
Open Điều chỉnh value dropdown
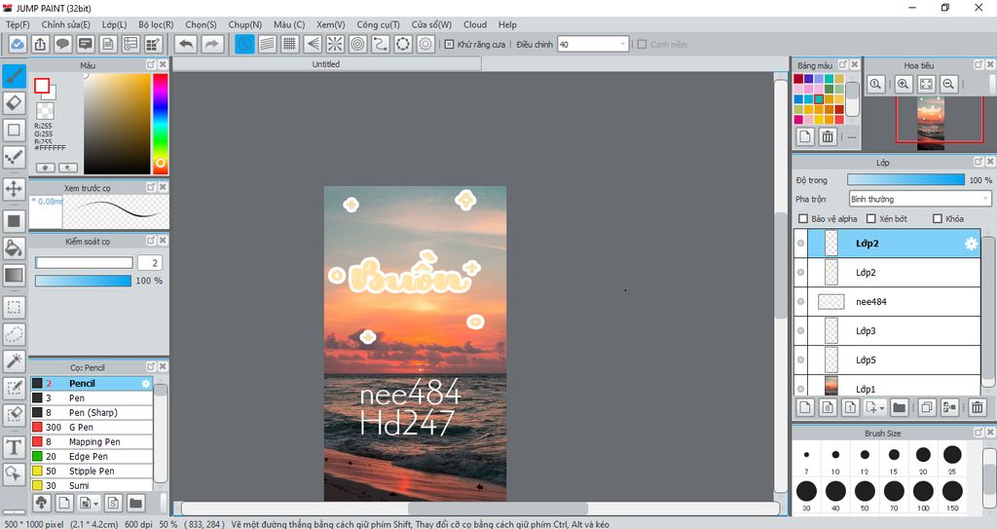click(x=593, y=44)
